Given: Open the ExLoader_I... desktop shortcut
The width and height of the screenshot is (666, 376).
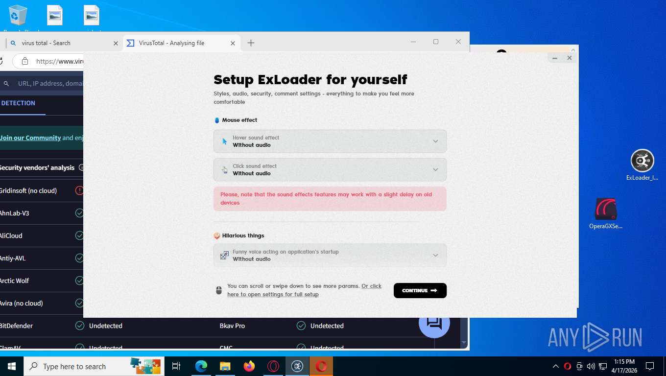Looking at the screenshot, I should click(x=642, y=165).
